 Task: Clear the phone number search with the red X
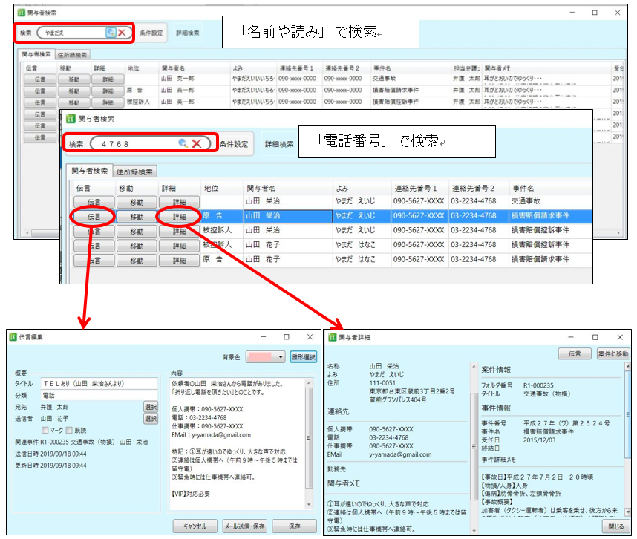197,143
